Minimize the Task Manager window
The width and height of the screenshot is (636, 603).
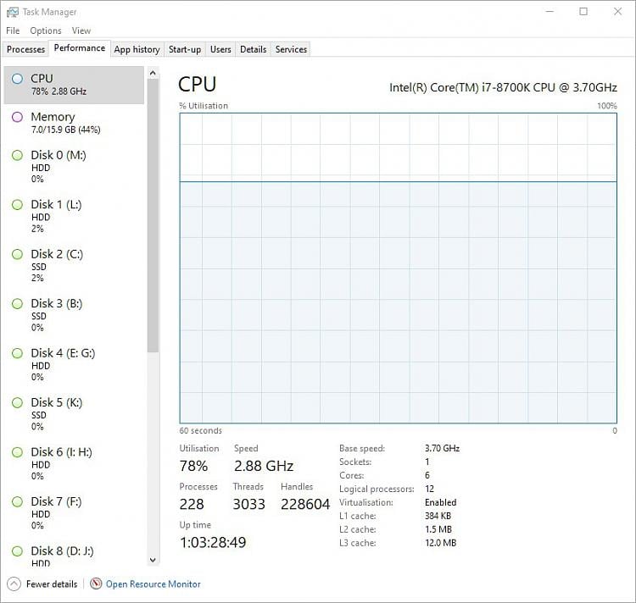[550, 12]
